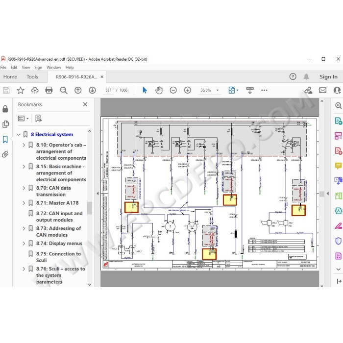The height and width of the screenshot is (343, 343).
Task: Open the Sign menu
Action: click(38, 68)
